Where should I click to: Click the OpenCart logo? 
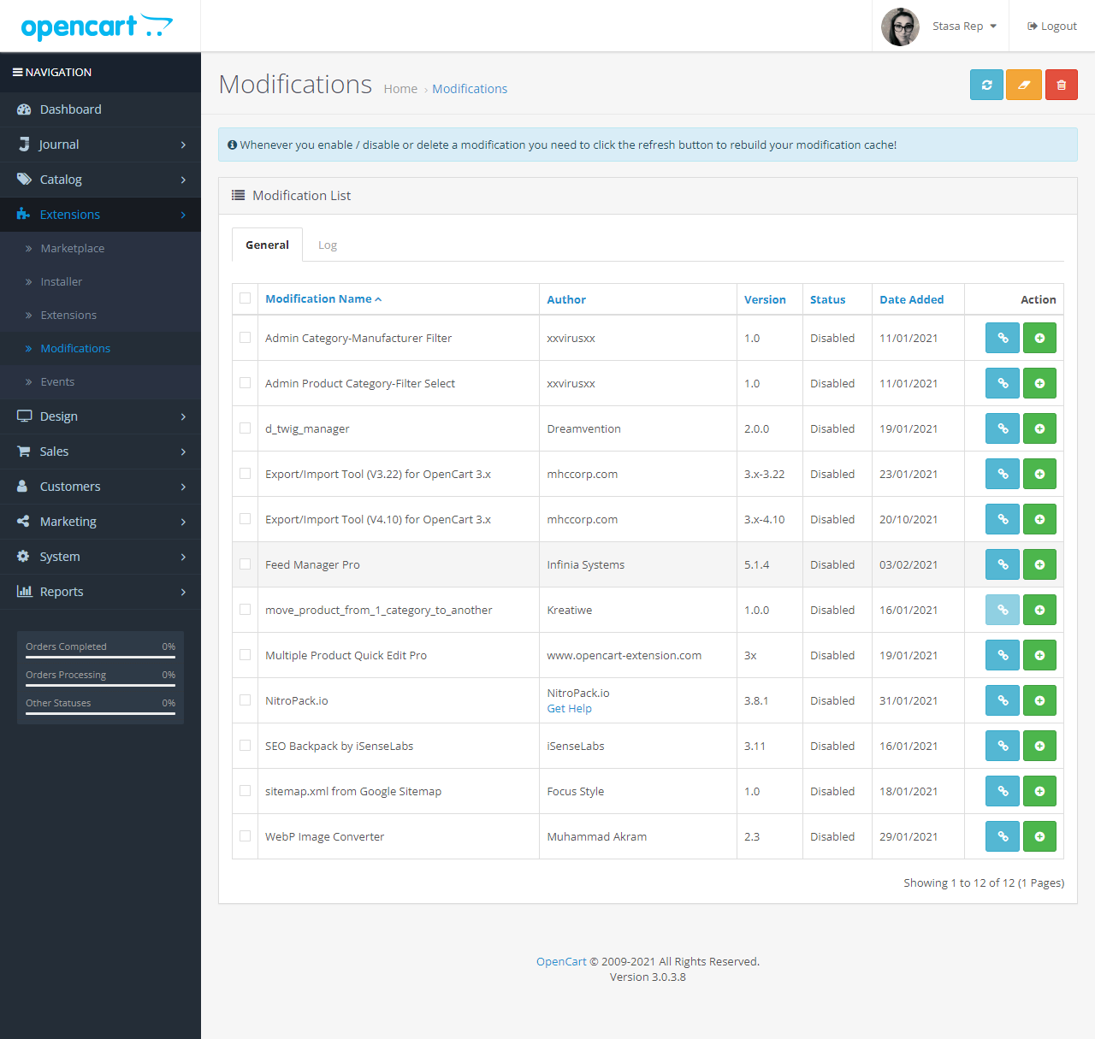click(x=97, y=27)
